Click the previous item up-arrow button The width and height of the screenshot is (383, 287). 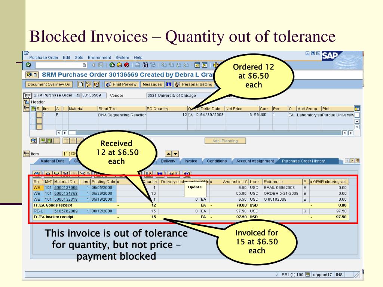pos(169,154)
